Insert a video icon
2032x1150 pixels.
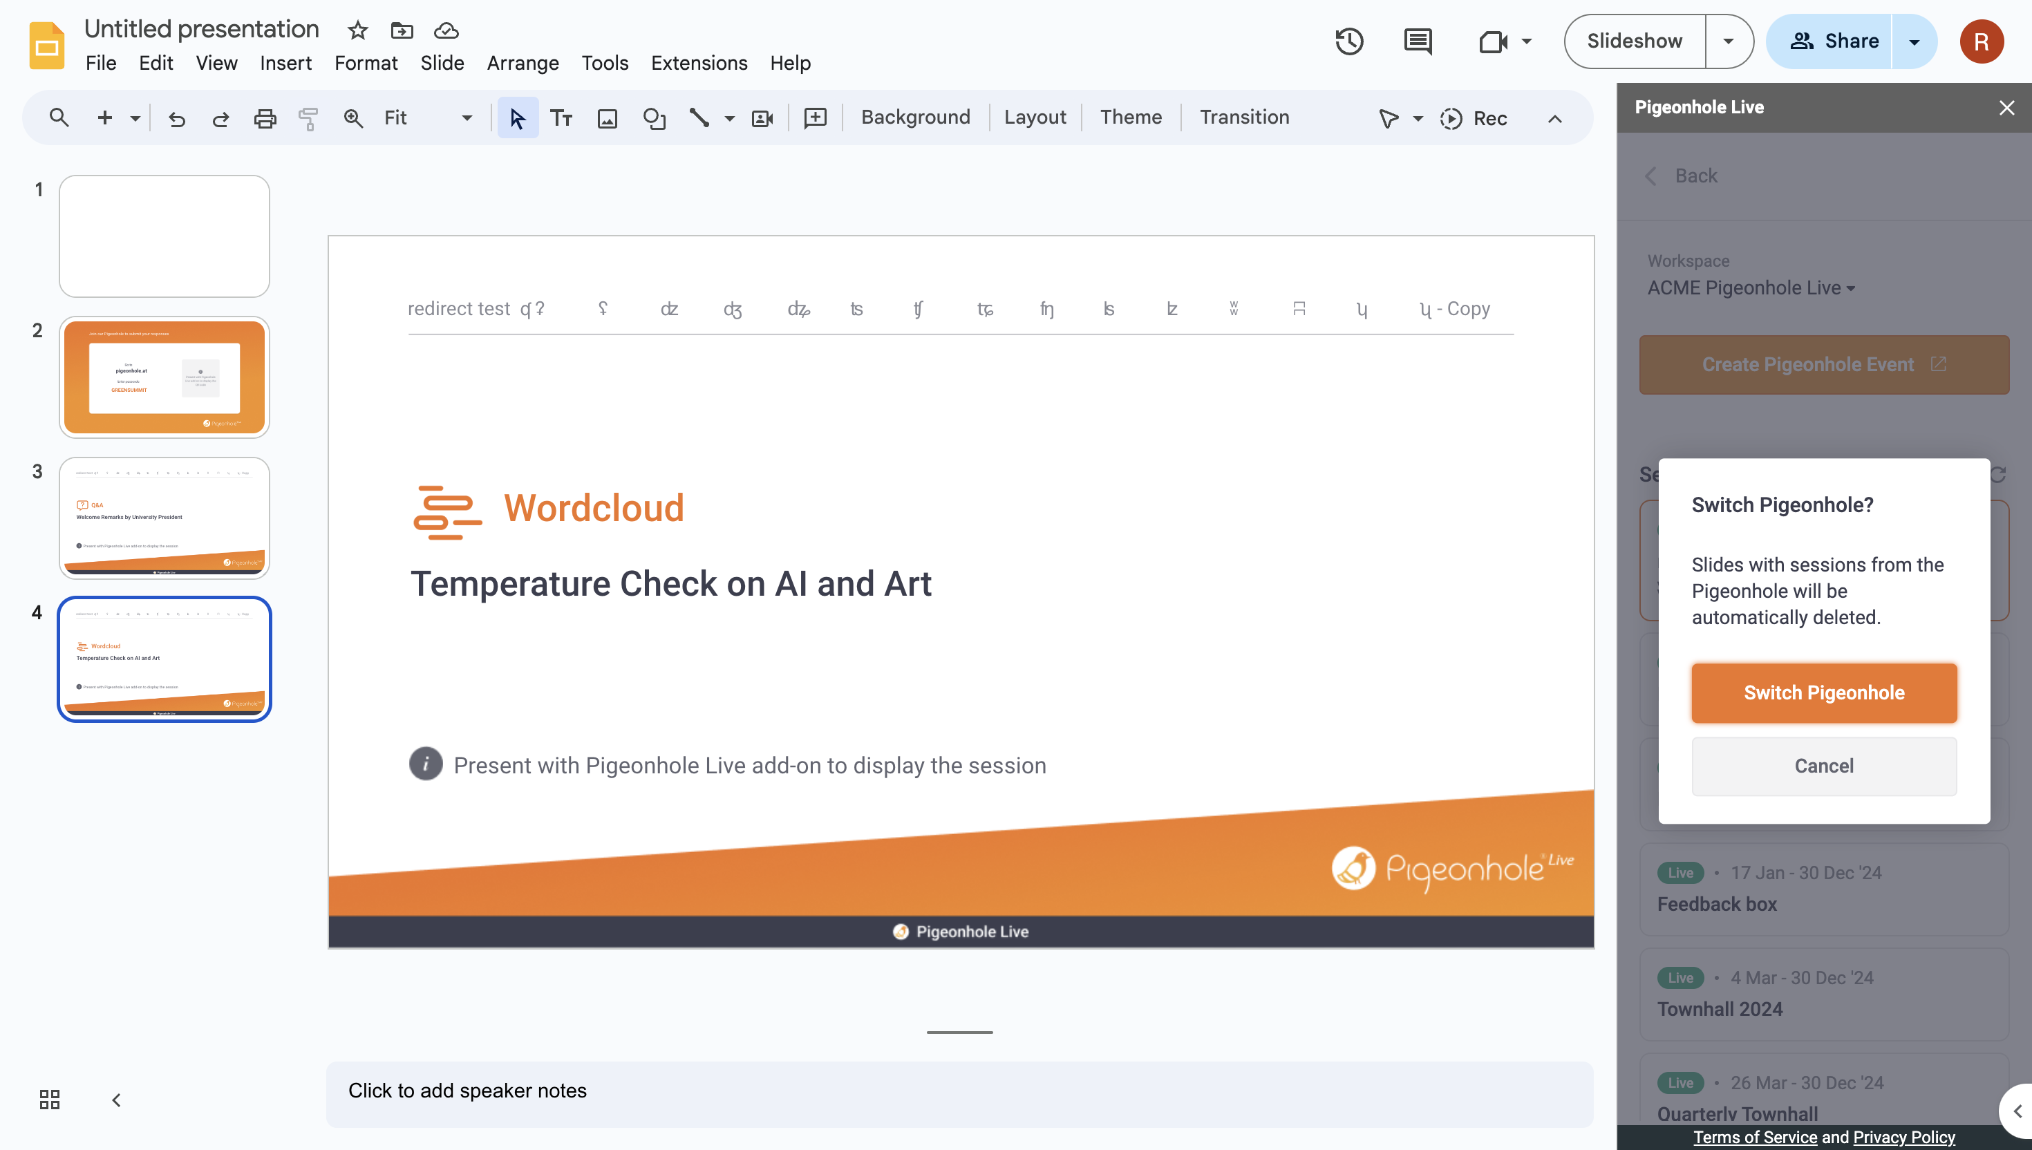pyautogui.click(x=762, y=118)
